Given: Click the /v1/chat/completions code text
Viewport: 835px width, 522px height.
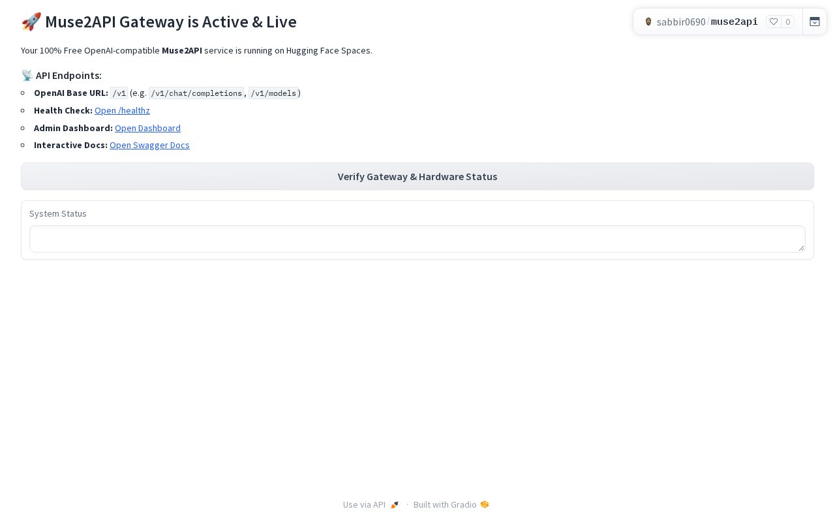Looking at the screenshot, I should 196,93.
